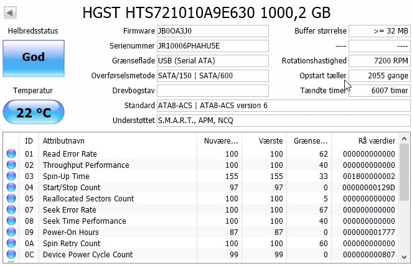Viewport: 412px width, 266px height.
Task: Click ID cell 0C
Action: click(29, 255)
